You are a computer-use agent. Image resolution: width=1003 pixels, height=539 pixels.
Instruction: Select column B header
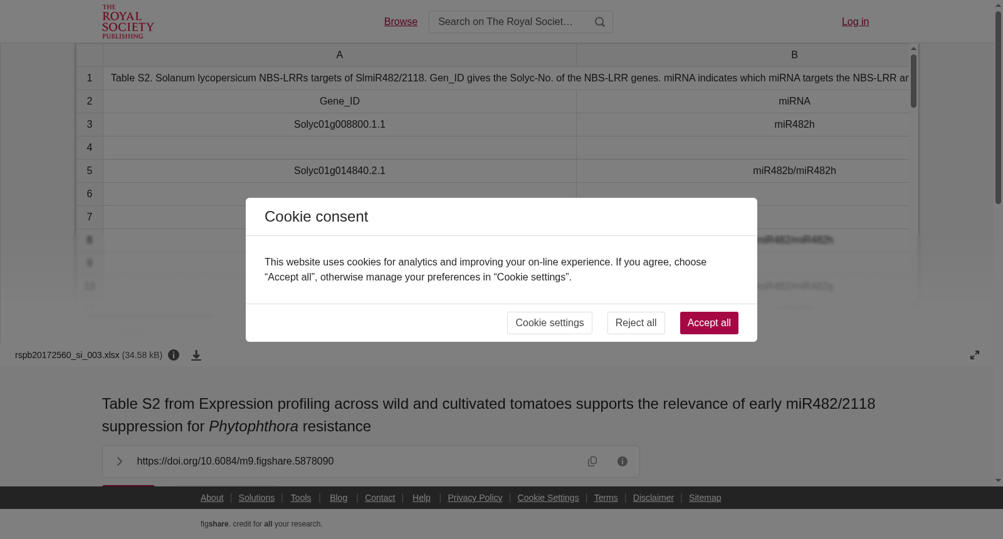(x=742, y=55)
